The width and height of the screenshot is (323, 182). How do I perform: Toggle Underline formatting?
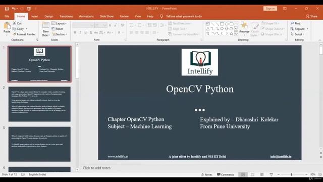tap(85, 32)
